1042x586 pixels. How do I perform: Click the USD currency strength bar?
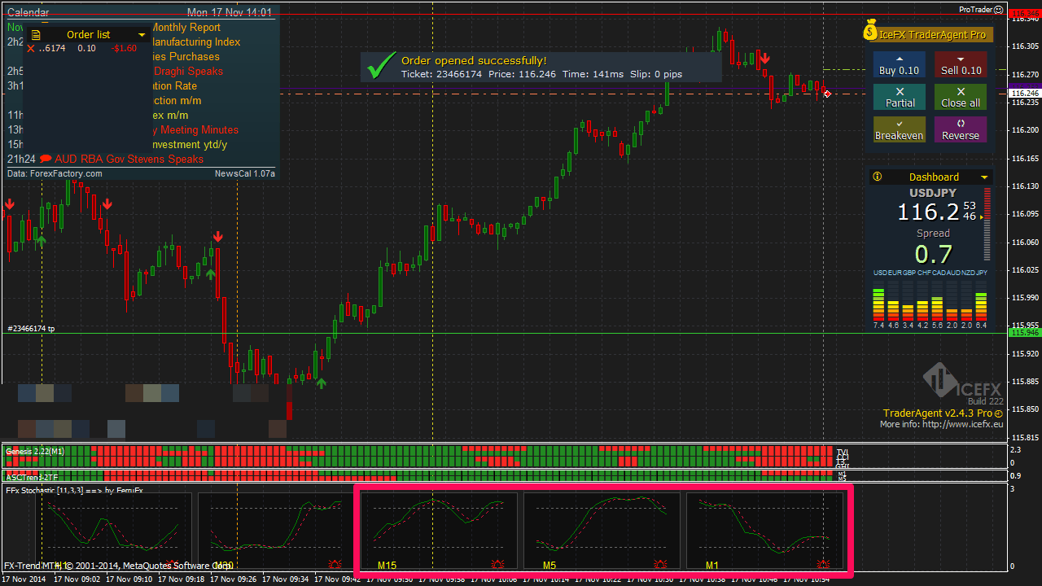(878, 304)
